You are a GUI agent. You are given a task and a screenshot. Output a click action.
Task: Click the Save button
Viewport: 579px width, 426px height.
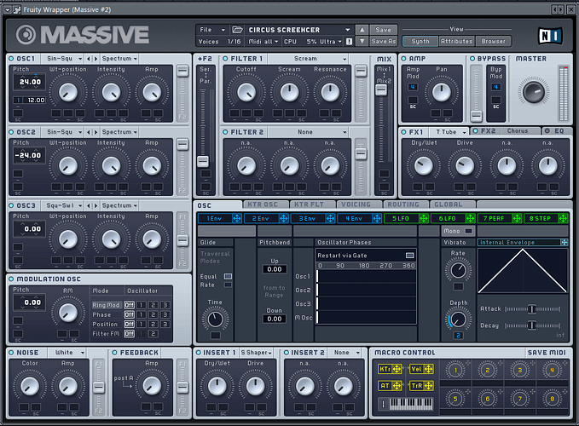(383, 30)
